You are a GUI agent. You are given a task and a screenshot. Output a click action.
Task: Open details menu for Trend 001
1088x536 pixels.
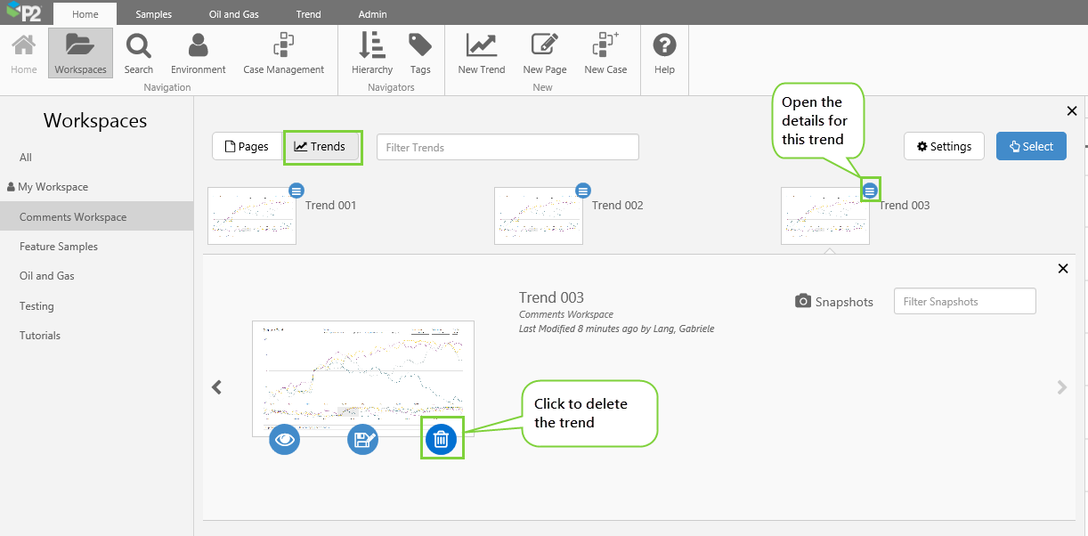[296, 191]
